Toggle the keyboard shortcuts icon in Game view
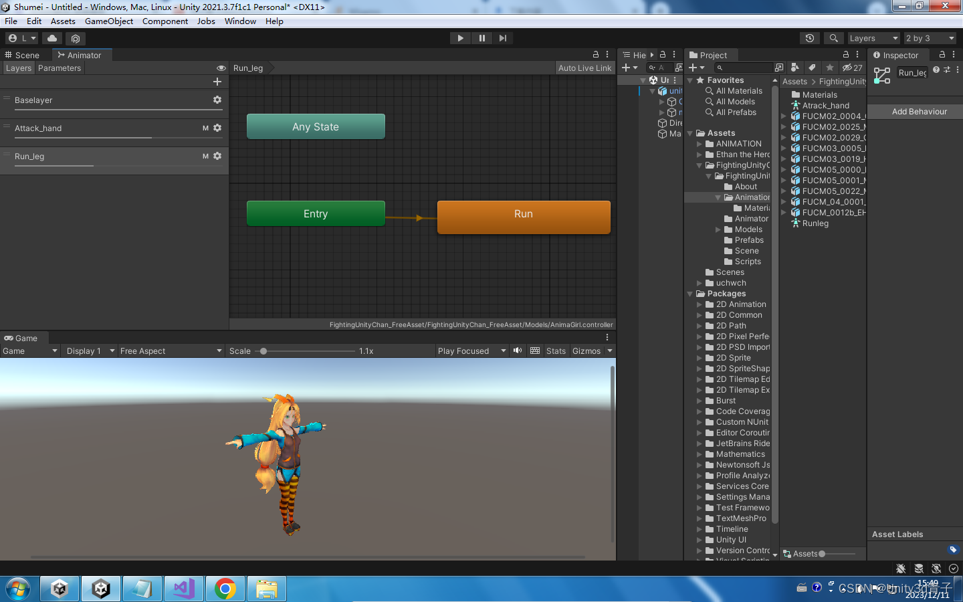The height and width of the screenshot is (602, 963). pyautogui.click(x=535, y=350)
